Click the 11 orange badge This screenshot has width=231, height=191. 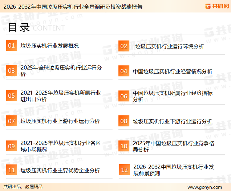(11, 170)
